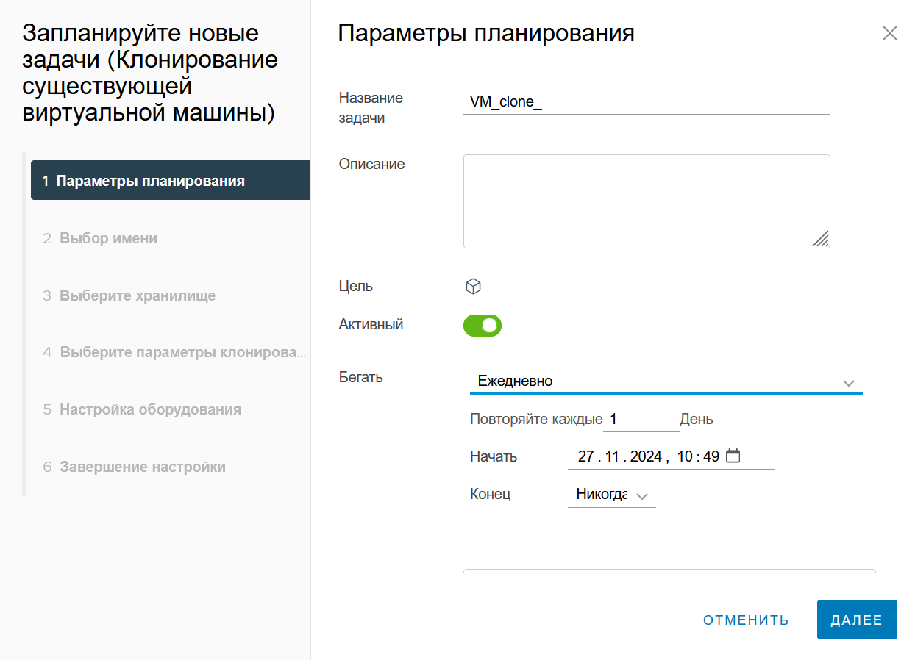The width and height of the screenshot is (915, 660).
Task: Click the День unit label
Action: pos(696,420)
